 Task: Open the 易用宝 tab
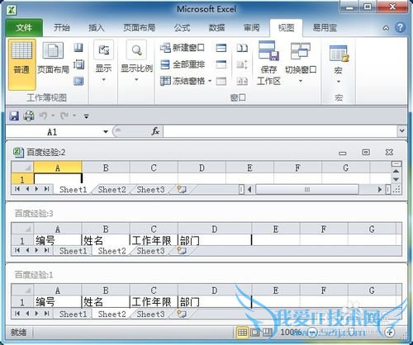[x=325, y=27]
